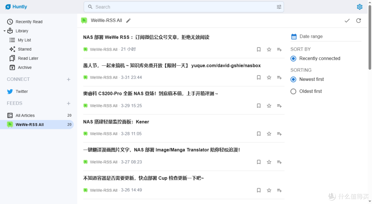
Task: Open settings via the gear icon
Action: click(360, 7)
